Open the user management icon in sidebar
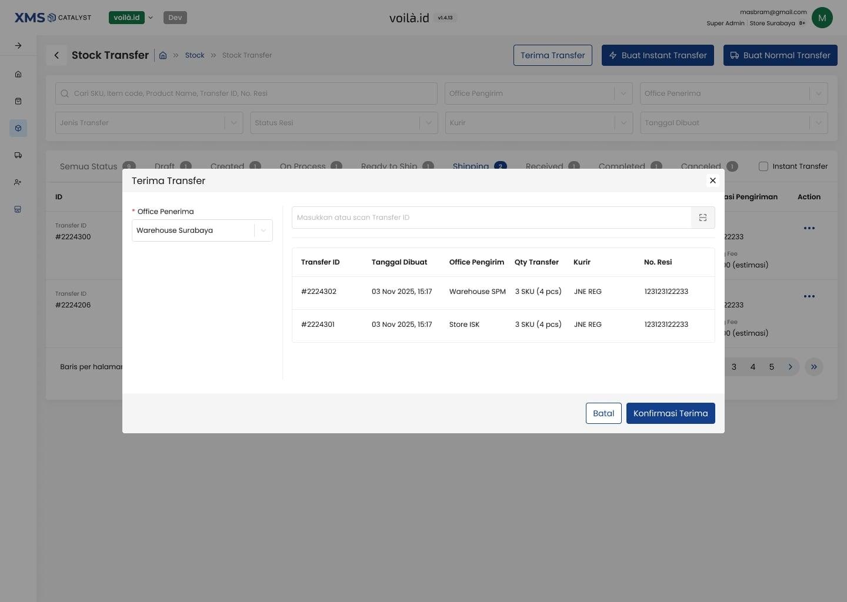Image resolution: width=847 pixels, height=602 pixels. coord(18,182)
